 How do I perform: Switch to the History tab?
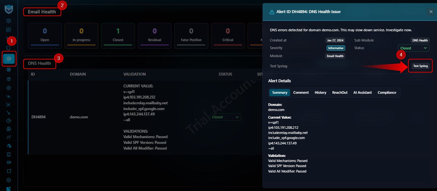coord(320,92)
